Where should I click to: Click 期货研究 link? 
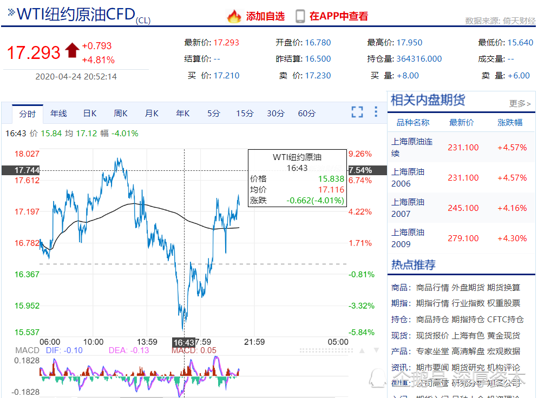pyautogui.click(x=468, y=367)
